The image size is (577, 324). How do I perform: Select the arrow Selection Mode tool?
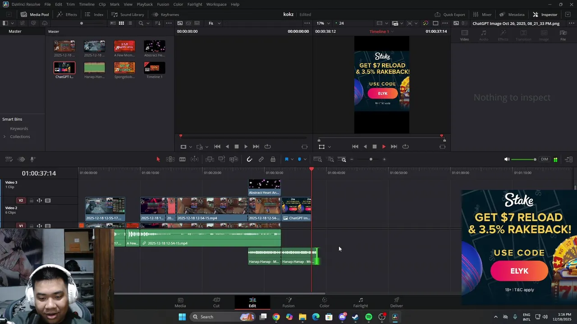pyautogui.click(x=158, y=159)
